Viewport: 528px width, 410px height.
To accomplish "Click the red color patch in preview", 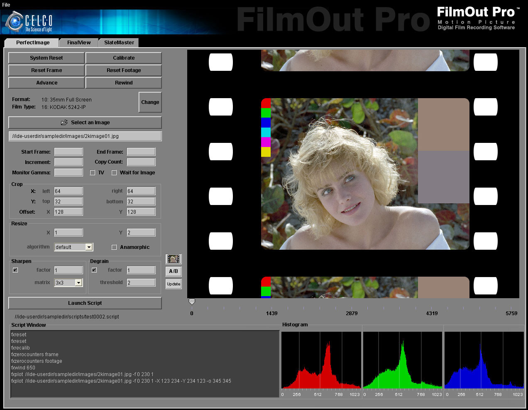I will click(x=266, y=103).
